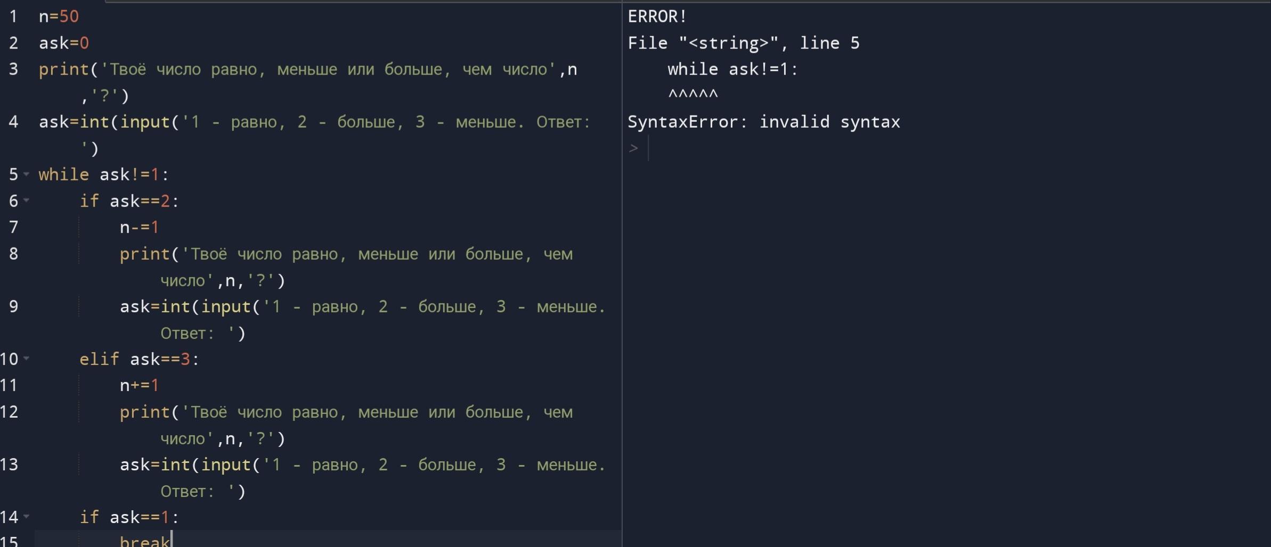This screenshot has width=1271, height=547.
Task: Click line number 3 in the gutter
Action: pyautogui.click(x=13, y=69)
